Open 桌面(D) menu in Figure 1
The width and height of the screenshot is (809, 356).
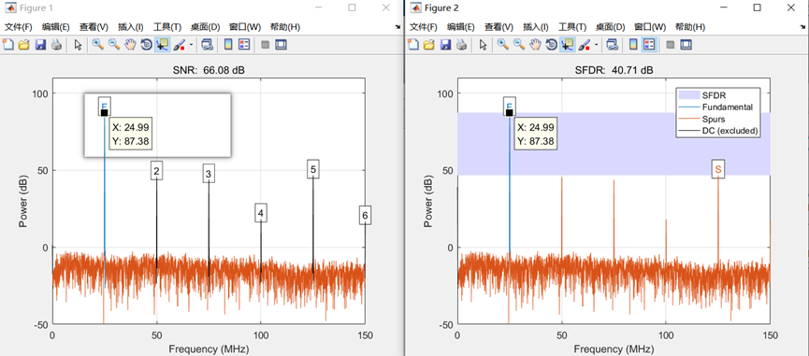[205, 27]
